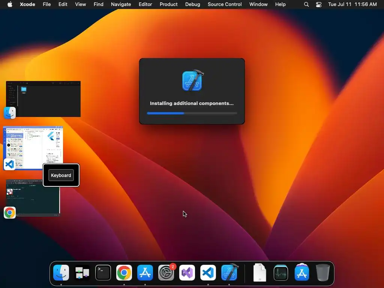Open the Find menu
The height and width of the screenshot is (288, 384).
pos(99,4)
